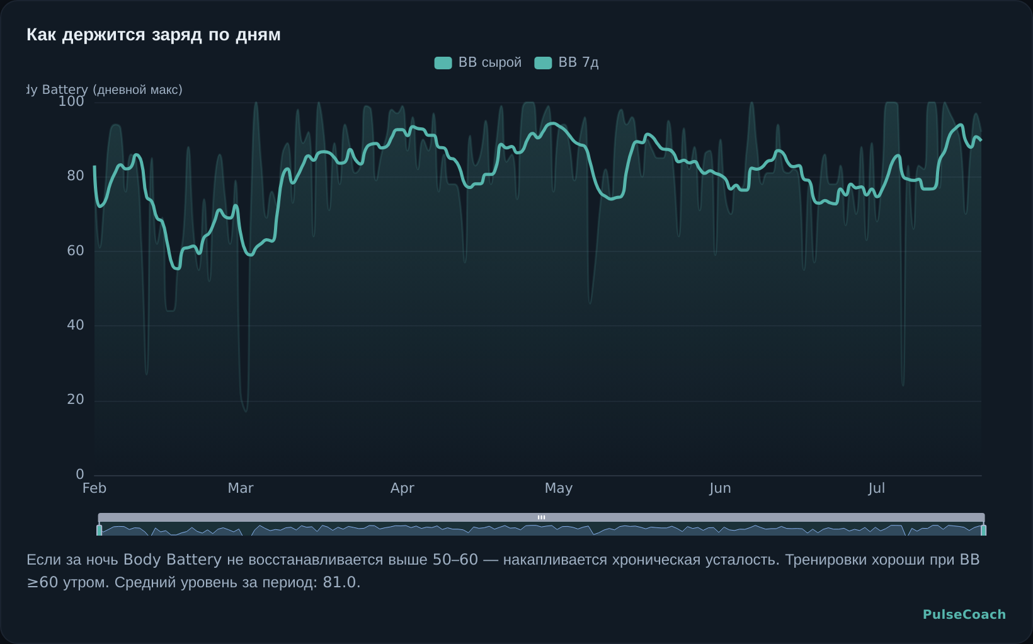Click the 100 tick on y-axis
Viewport: 1033px width, 644px height.
tap(71, 101)
